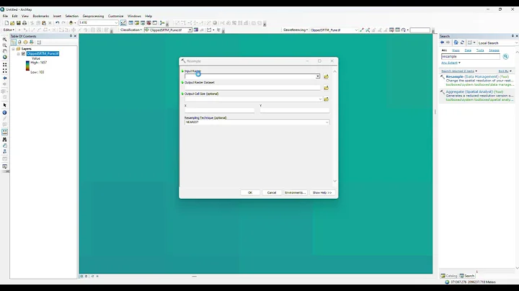Open the Editor menu dropdown
This screenshot has width=519, height=291.
pyautogui.click(x=9, y=30)
